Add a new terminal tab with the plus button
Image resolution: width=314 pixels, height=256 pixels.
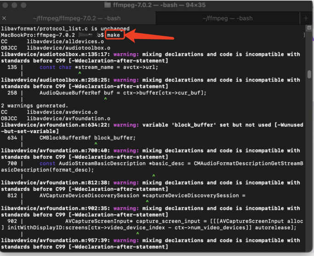[306, 18]
